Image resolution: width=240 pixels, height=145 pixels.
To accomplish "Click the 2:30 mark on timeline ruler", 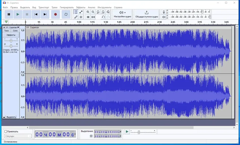I will 159,22.
